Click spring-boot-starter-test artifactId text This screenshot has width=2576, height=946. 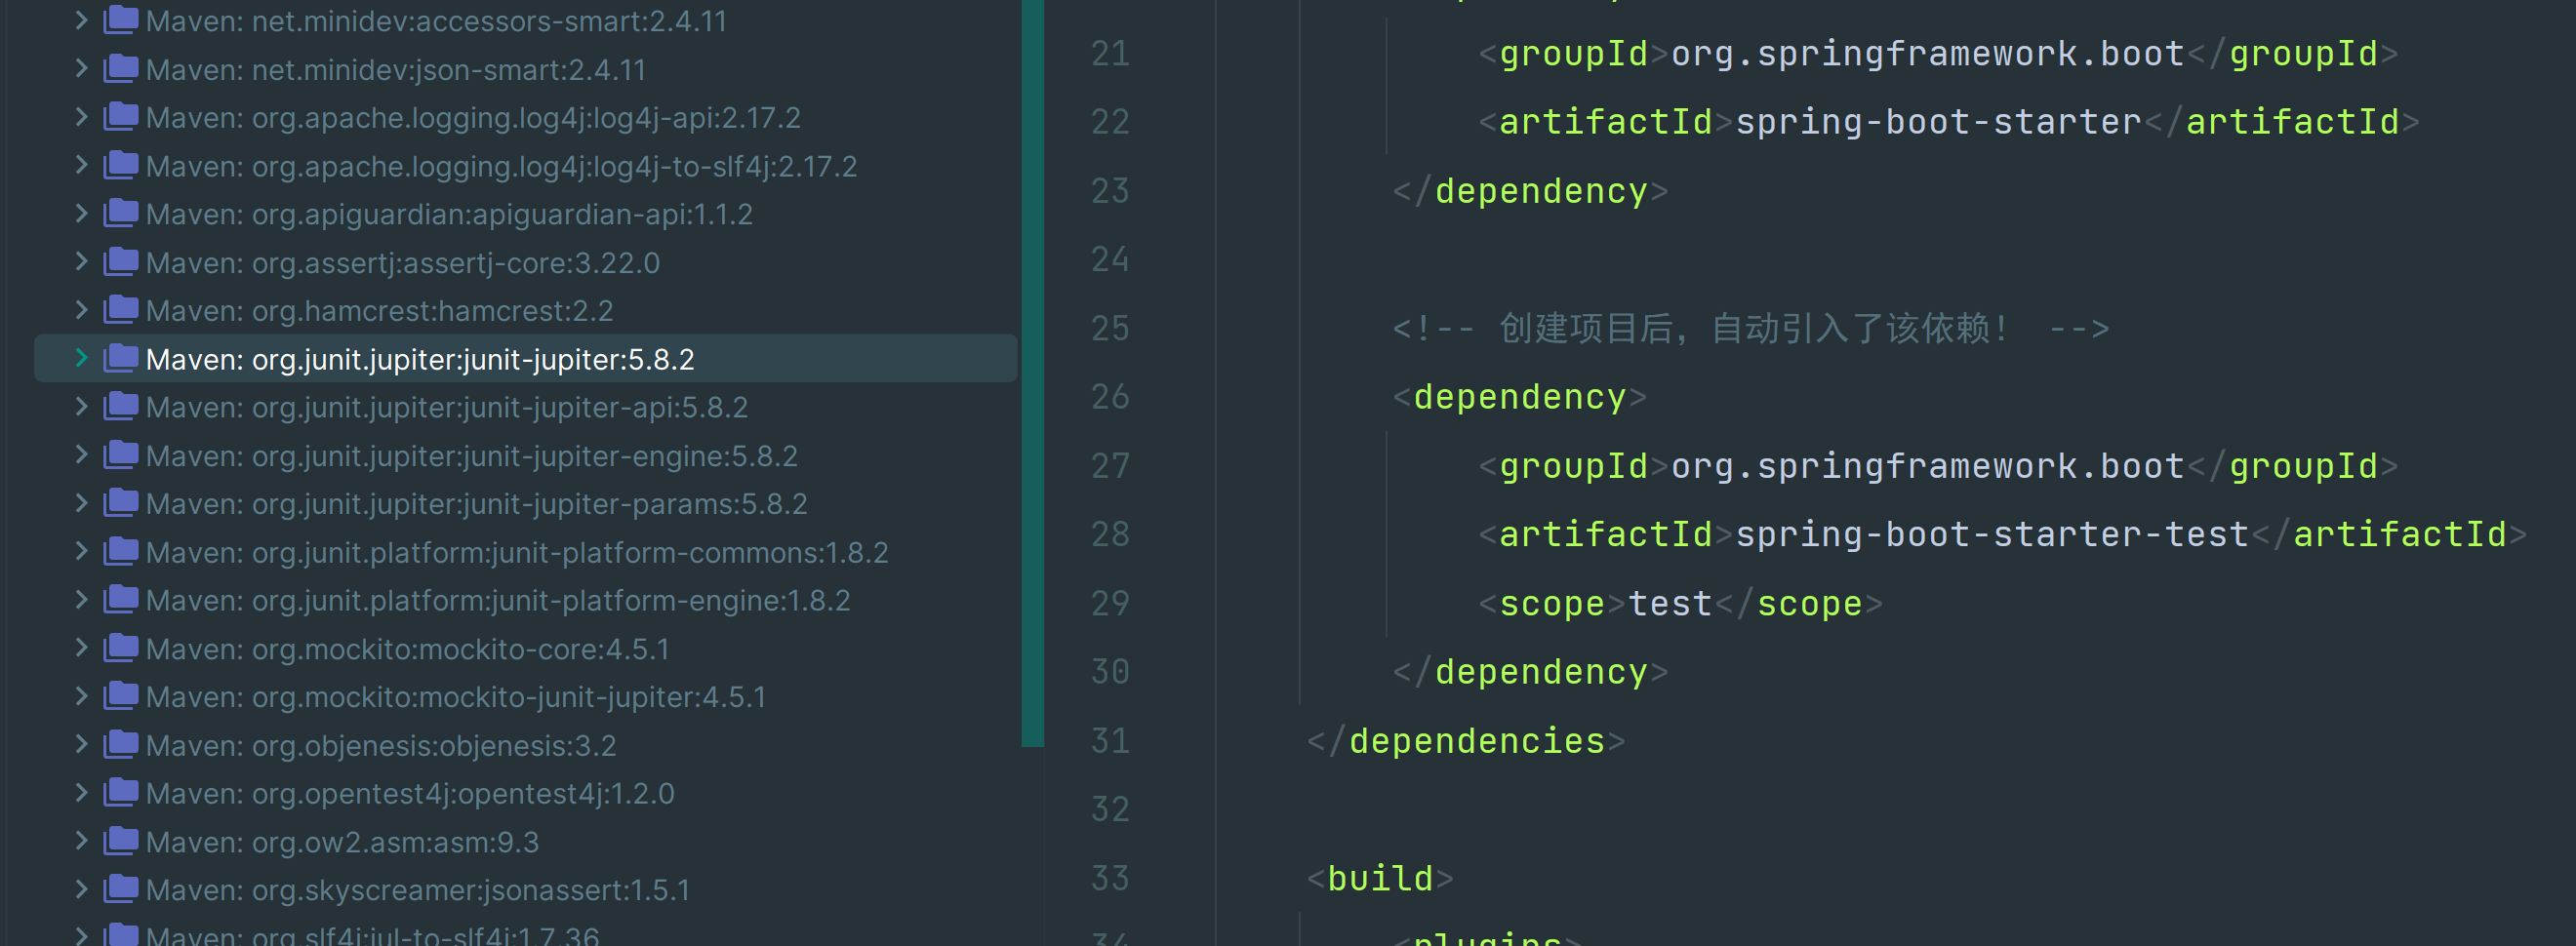1992,534
